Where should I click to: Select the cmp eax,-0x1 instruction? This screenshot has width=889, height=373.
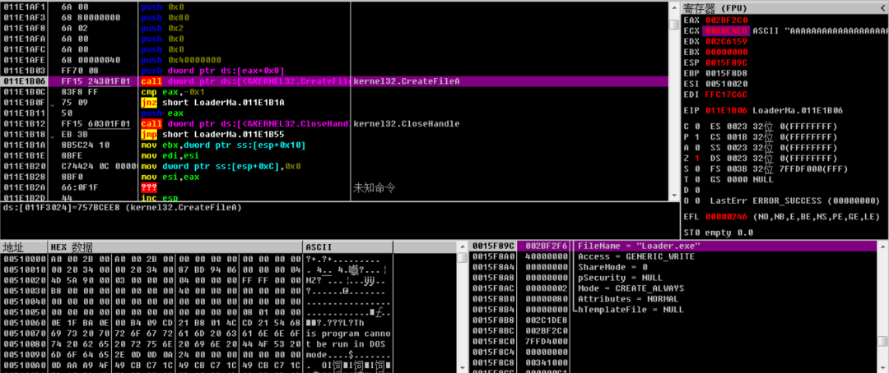point(172,92)
